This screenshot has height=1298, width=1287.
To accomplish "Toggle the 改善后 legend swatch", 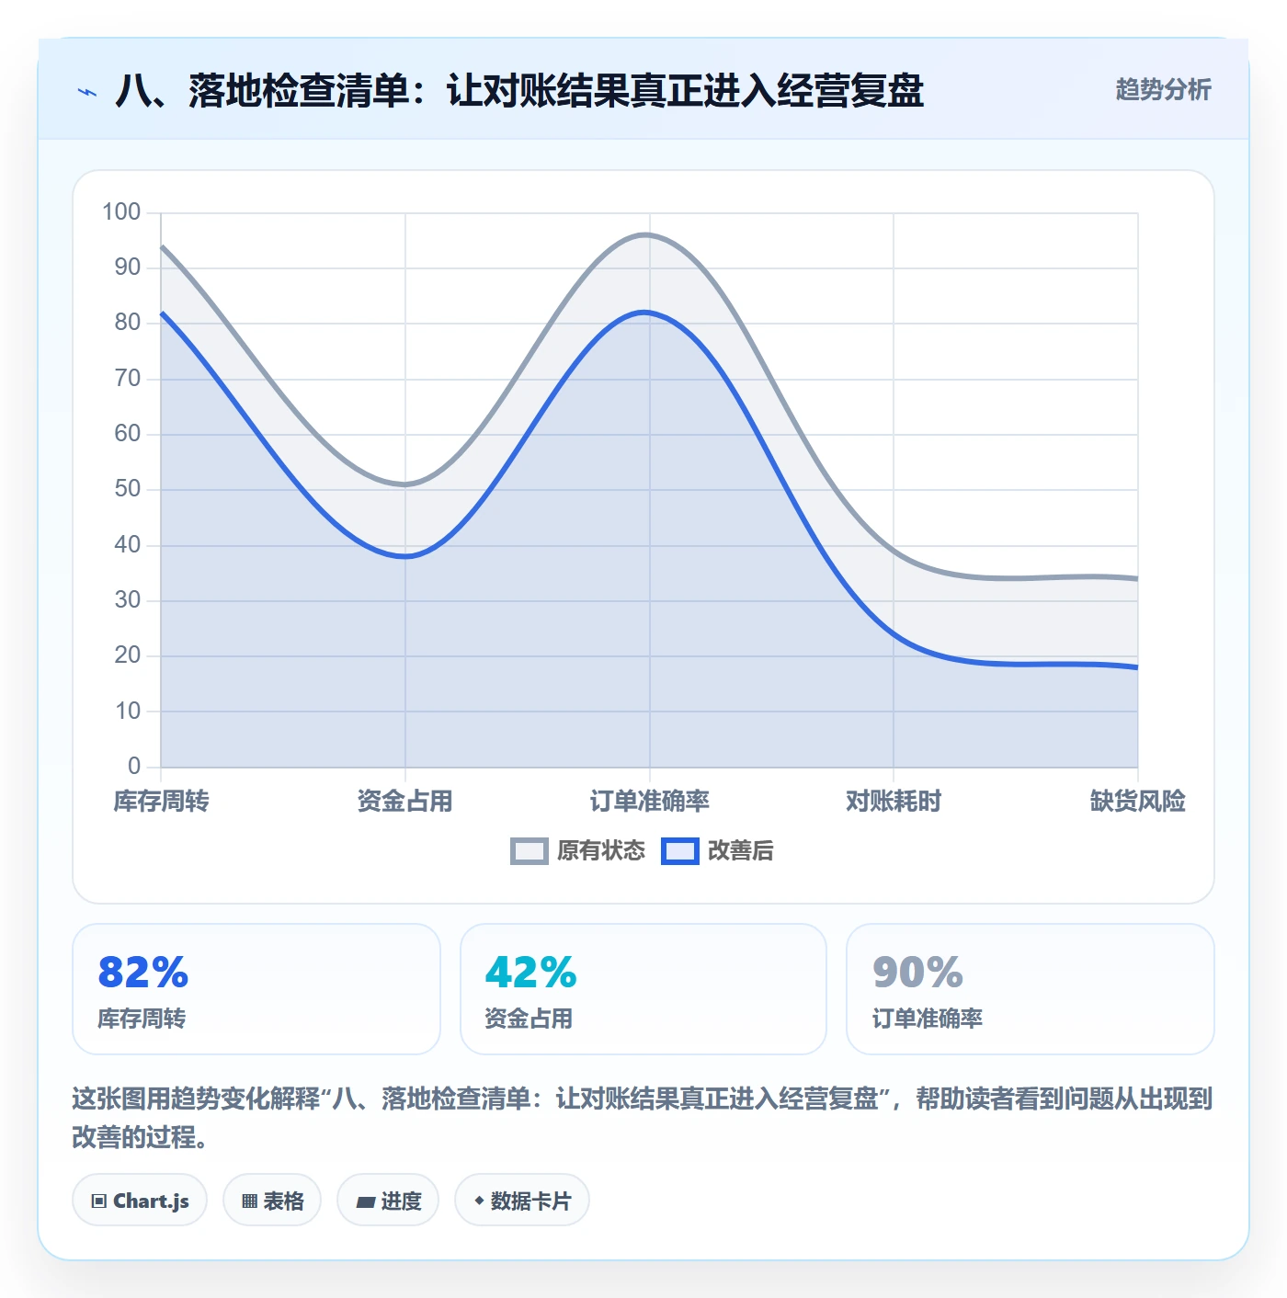I will point(680,851).
